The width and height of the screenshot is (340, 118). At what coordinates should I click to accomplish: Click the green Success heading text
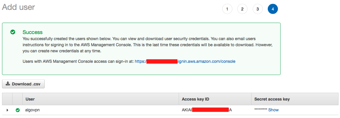tap(32, 32)
